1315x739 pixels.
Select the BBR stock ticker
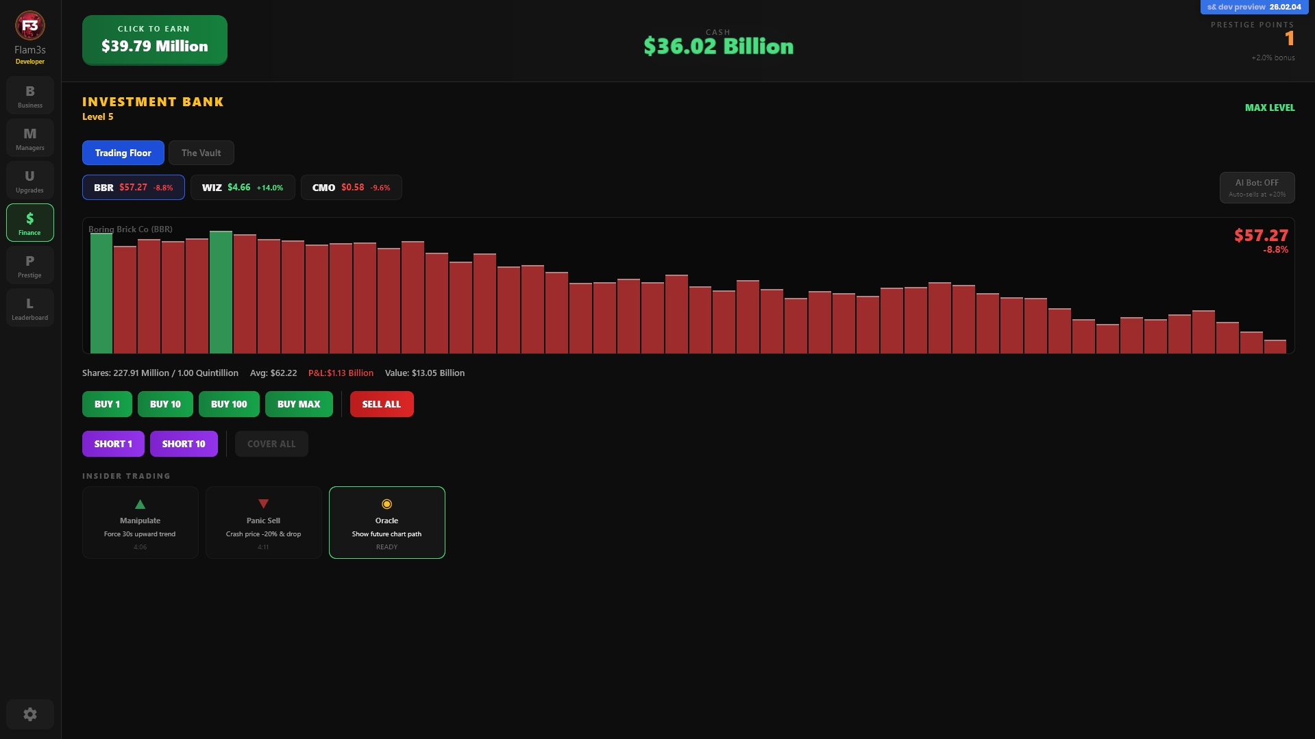click(x=133, y=188)
